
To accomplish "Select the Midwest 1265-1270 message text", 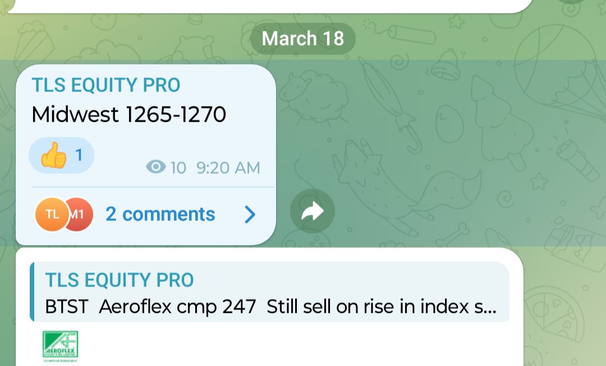I will [129, 114].
